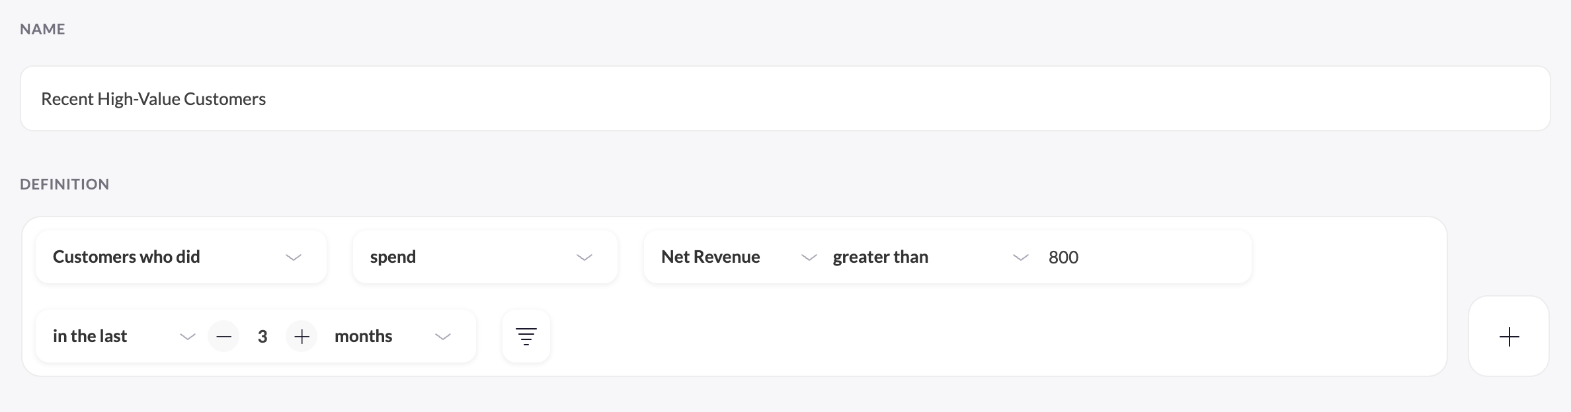Expand the "spend" action dropdown
Viewport: 1571px width, 412px height.
485,257
